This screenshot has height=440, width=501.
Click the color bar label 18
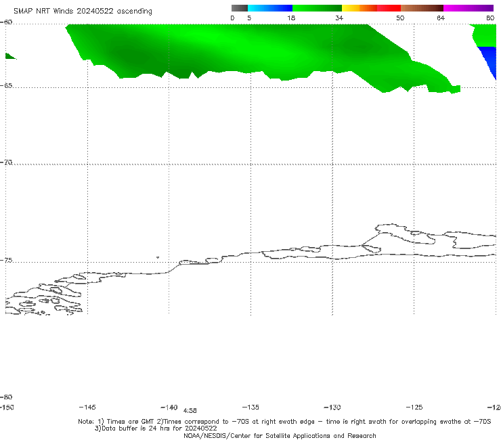[291, 18]
